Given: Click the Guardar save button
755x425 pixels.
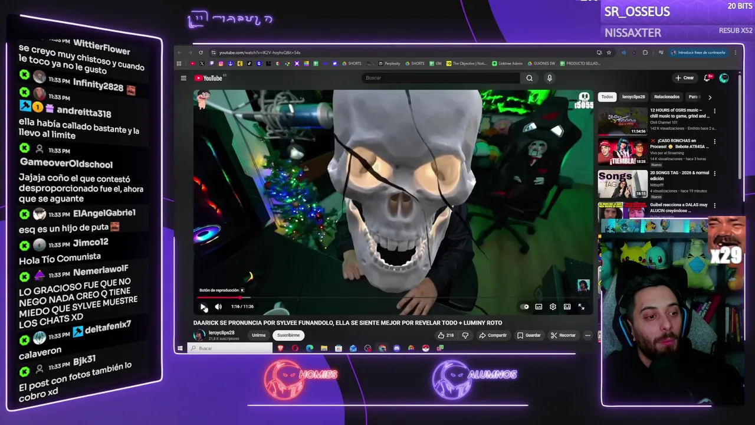Looking at the screenshot, I should 529,335.
